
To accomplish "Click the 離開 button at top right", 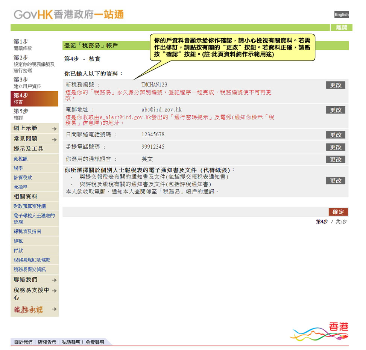I will 342,28.
